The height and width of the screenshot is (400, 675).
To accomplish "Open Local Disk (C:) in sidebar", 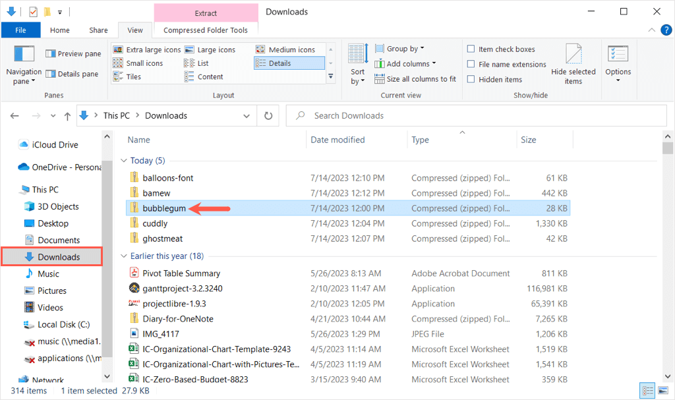I will (57, 325).
